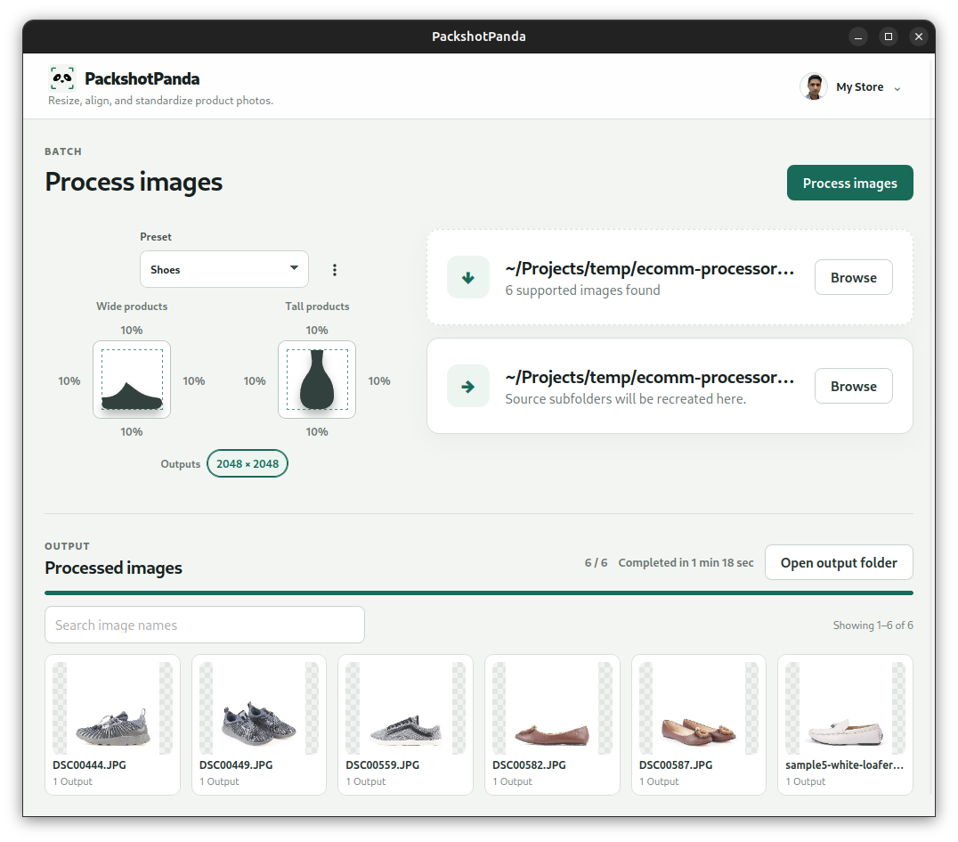Close the PackshotPanda window
Screen dimensions: 958x842
pyautogui.click(x=918, y=37)
